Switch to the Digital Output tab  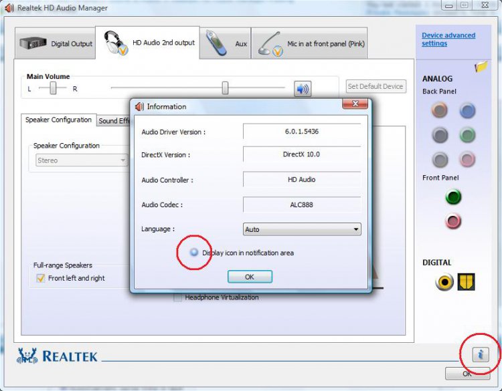click(x=55, y=43)
